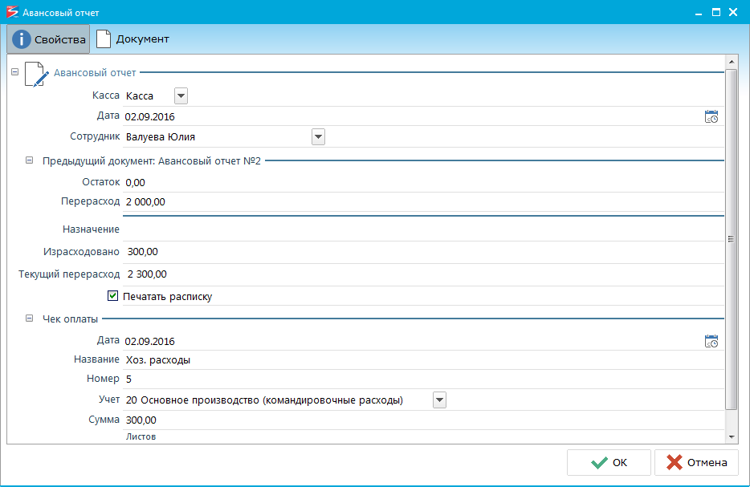Collapse the Авансовый отчет section

coord(14,71)
